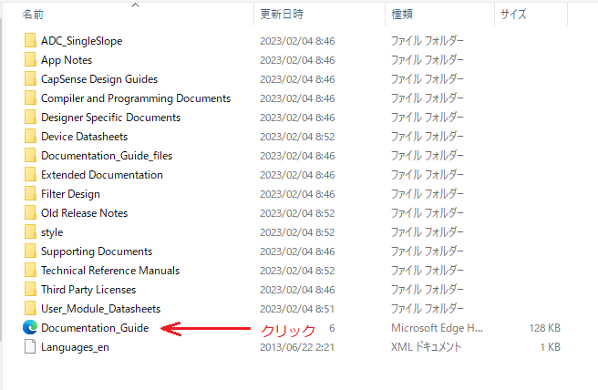This screenshot has width=598, height=390.
Task: Select the Technical Reference Manuals name
Action: [110, 271]
